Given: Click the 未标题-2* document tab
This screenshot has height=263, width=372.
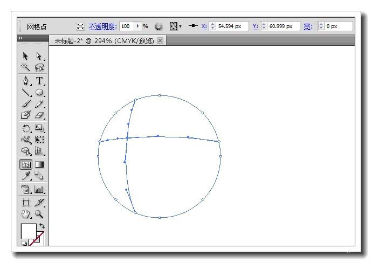Looking at the screenshot, I should coord(104,41).
